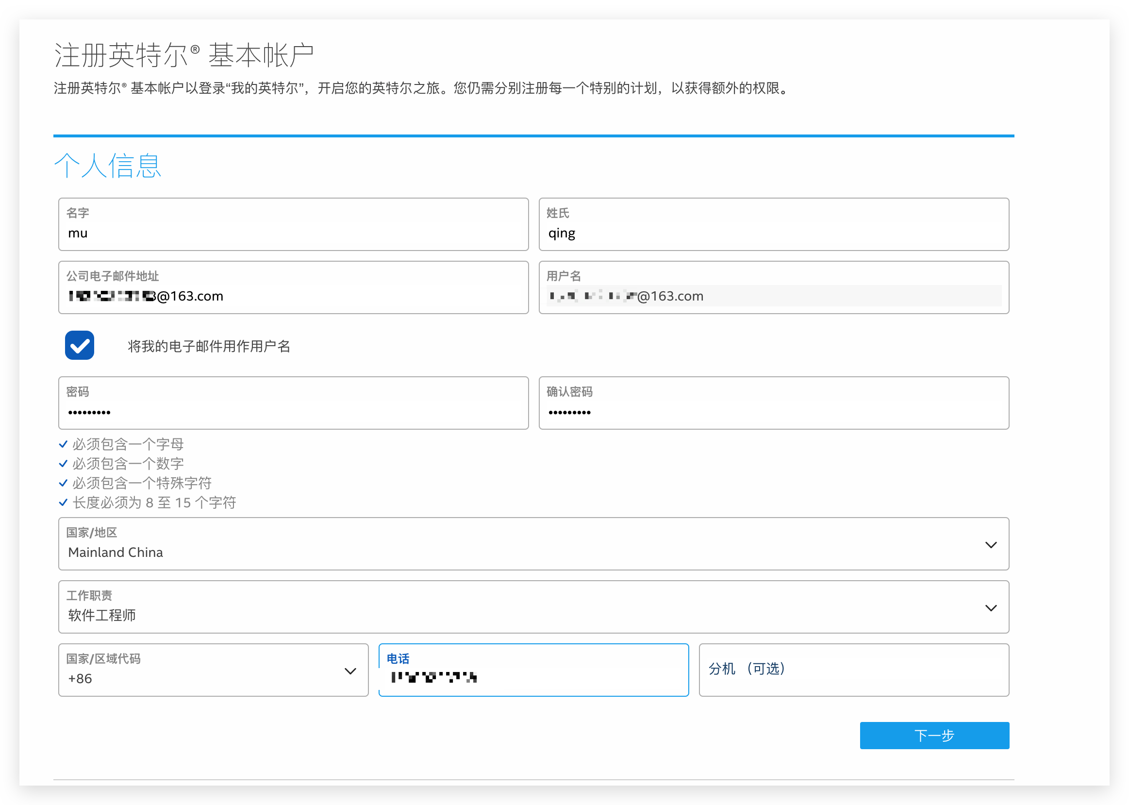Click the 分机（可选）extension field
This screenshot has width=1129, height=805.
click(854, 670)
